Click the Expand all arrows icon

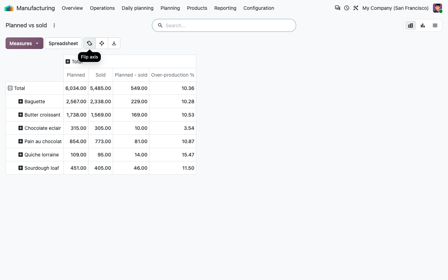[102, 43]
